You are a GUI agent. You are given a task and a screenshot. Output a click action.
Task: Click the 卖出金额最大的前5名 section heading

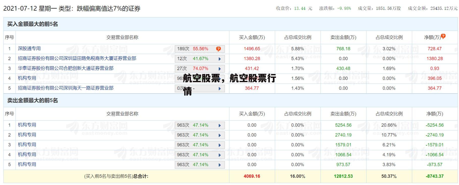pyautogui.click(x=33, y=101)
